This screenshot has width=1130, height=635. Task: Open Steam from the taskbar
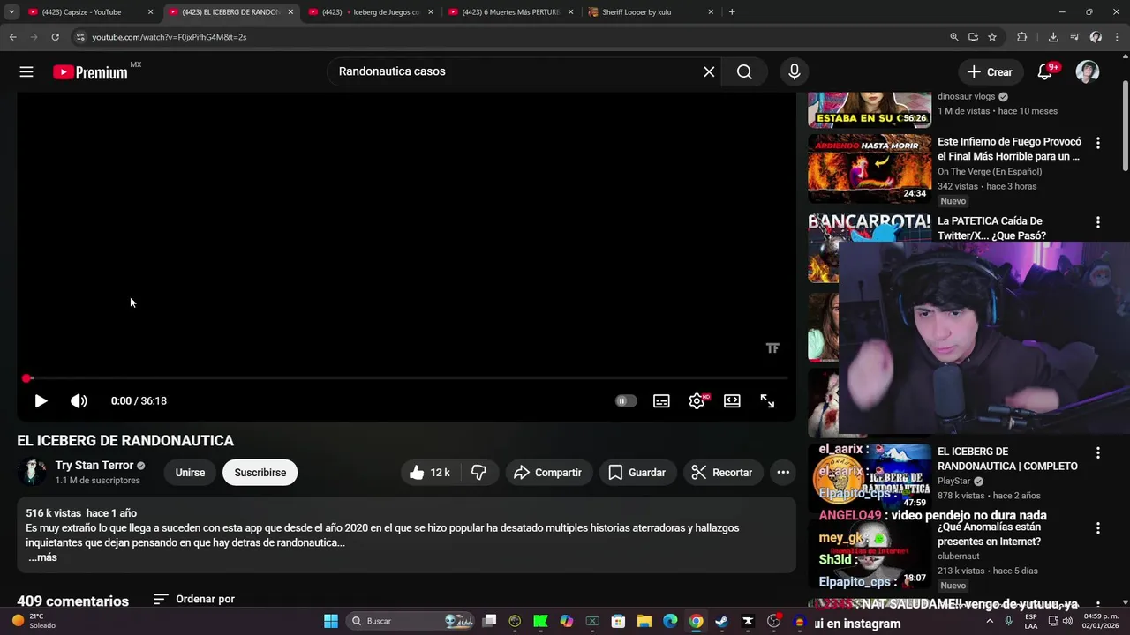tap(721, 621)
